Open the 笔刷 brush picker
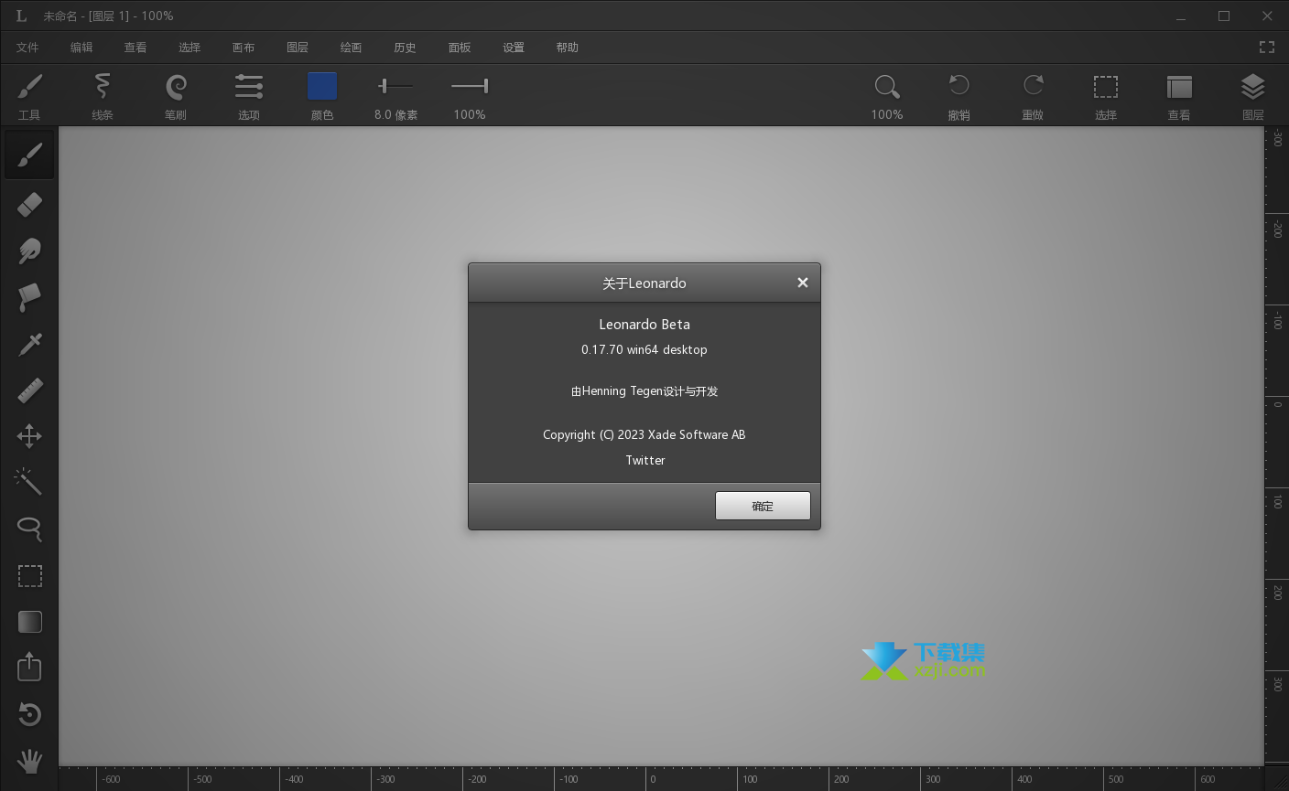This screenshot has height=791, width=1289. coord(176,96)
